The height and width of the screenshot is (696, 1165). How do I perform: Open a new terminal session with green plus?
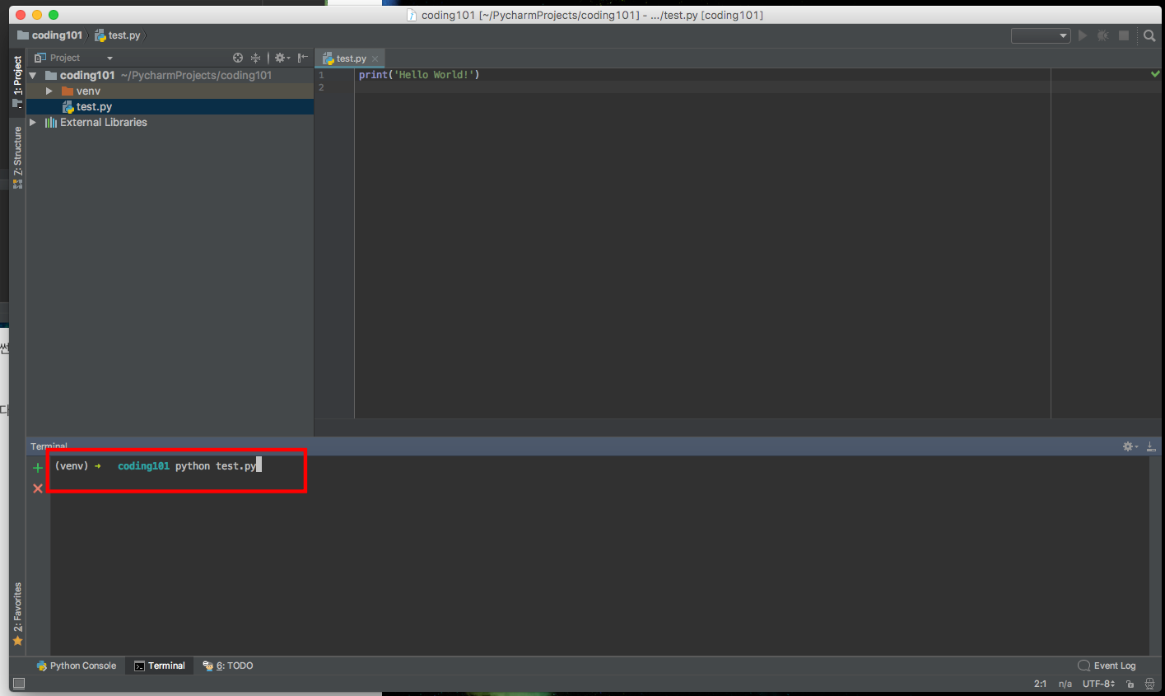coord(37,468)
